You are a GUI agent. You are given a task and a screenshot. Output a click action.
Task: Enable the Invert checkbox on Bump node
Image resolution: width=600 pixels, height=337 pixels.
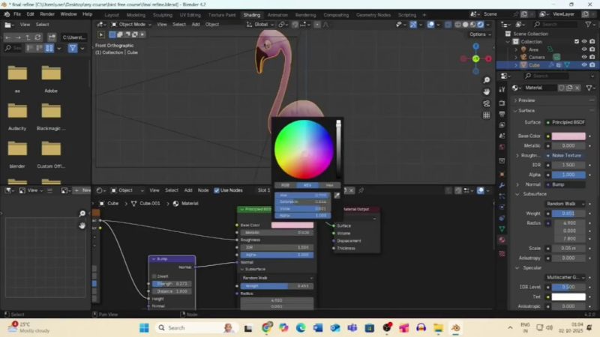(x=155, y=276)
